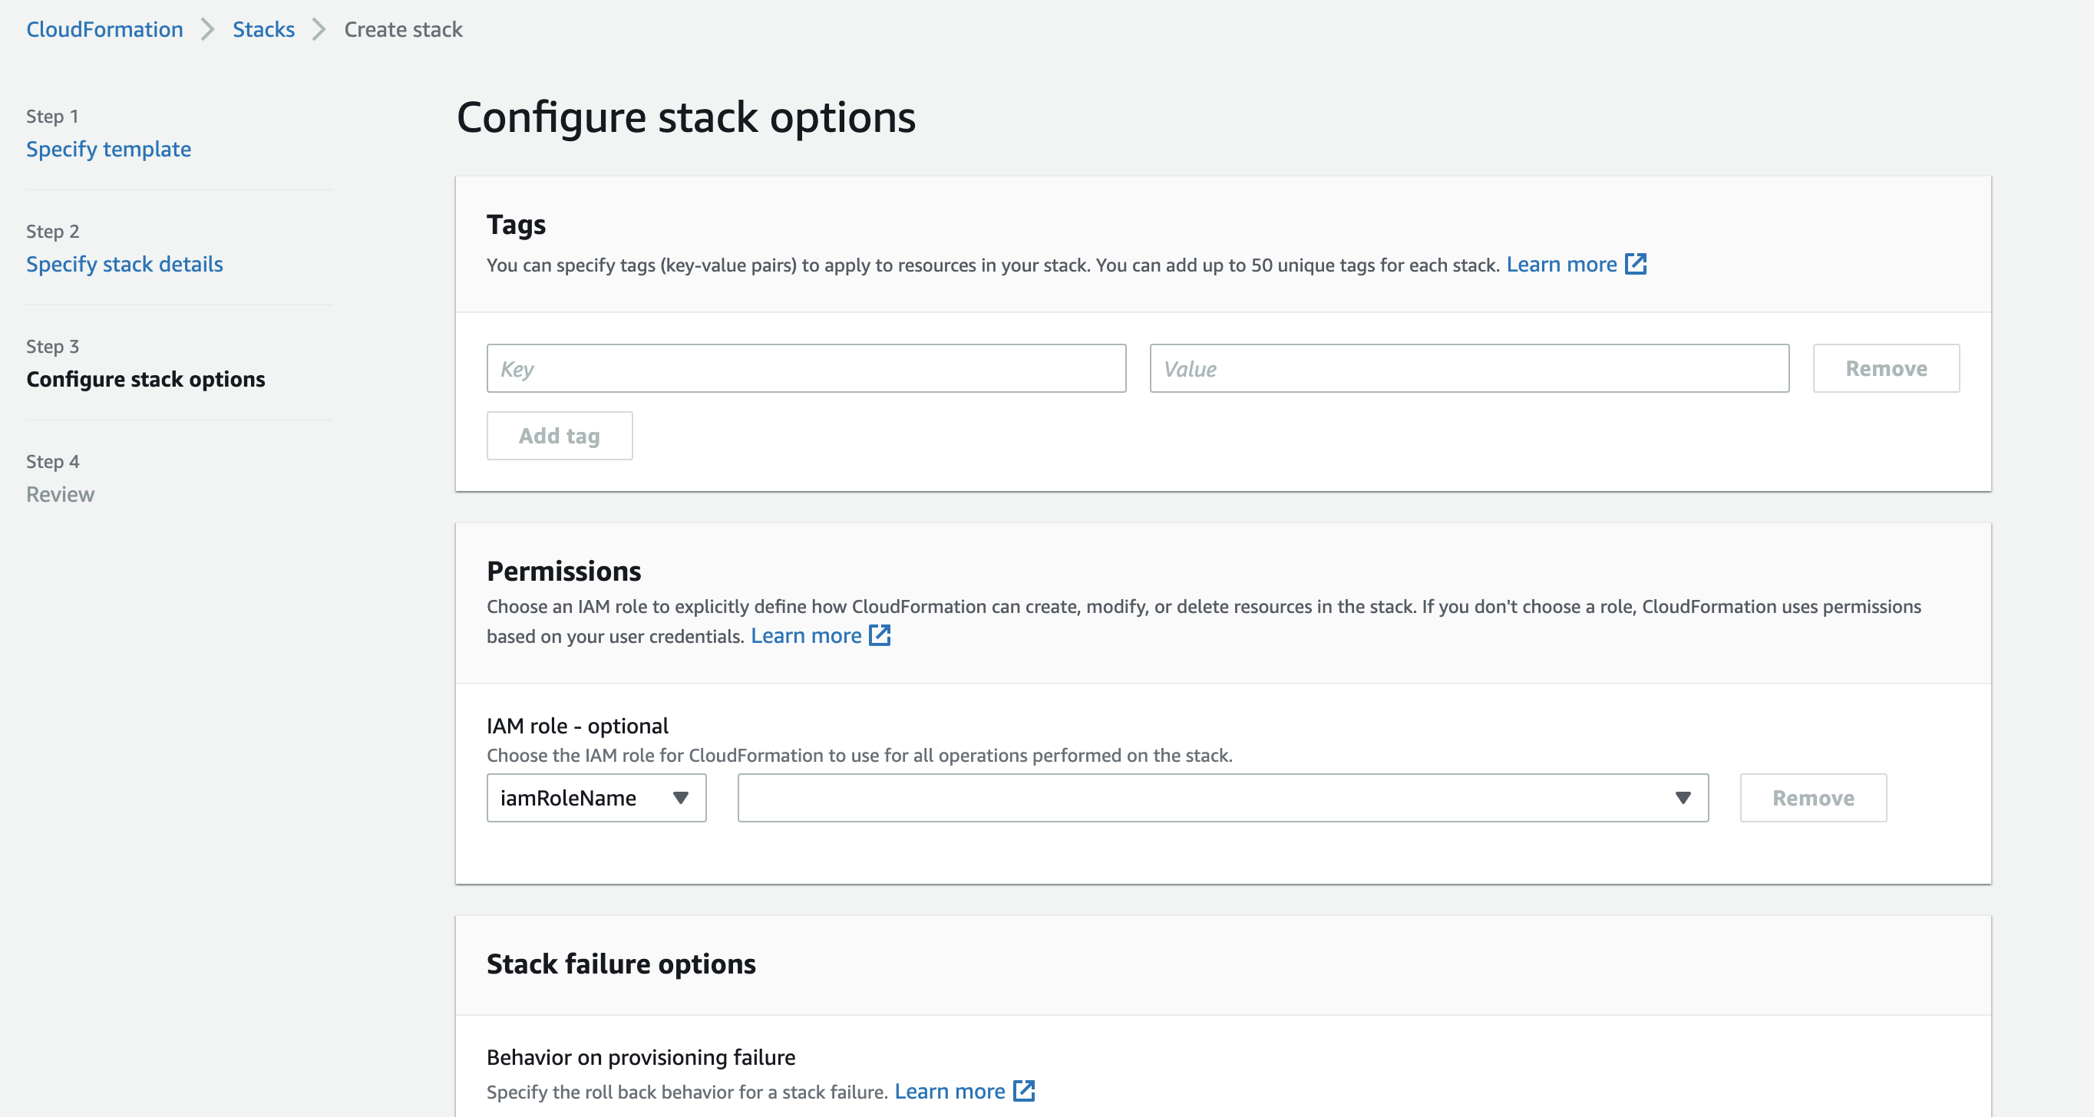Screen dimensions: 2094x1117
Task: Click Remove button beside the IAM role
Action: tap(1813, 798)
